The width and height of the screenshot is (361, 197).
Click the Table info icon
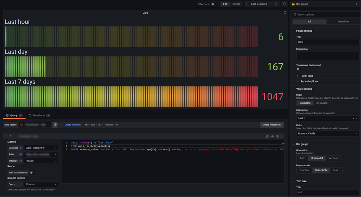click(21, 155)
